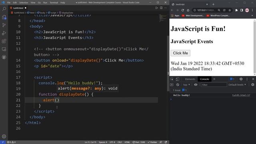The image size is (256, 144).
Task: Activate DevTools inspect element picker
Action: click(172, 79)
